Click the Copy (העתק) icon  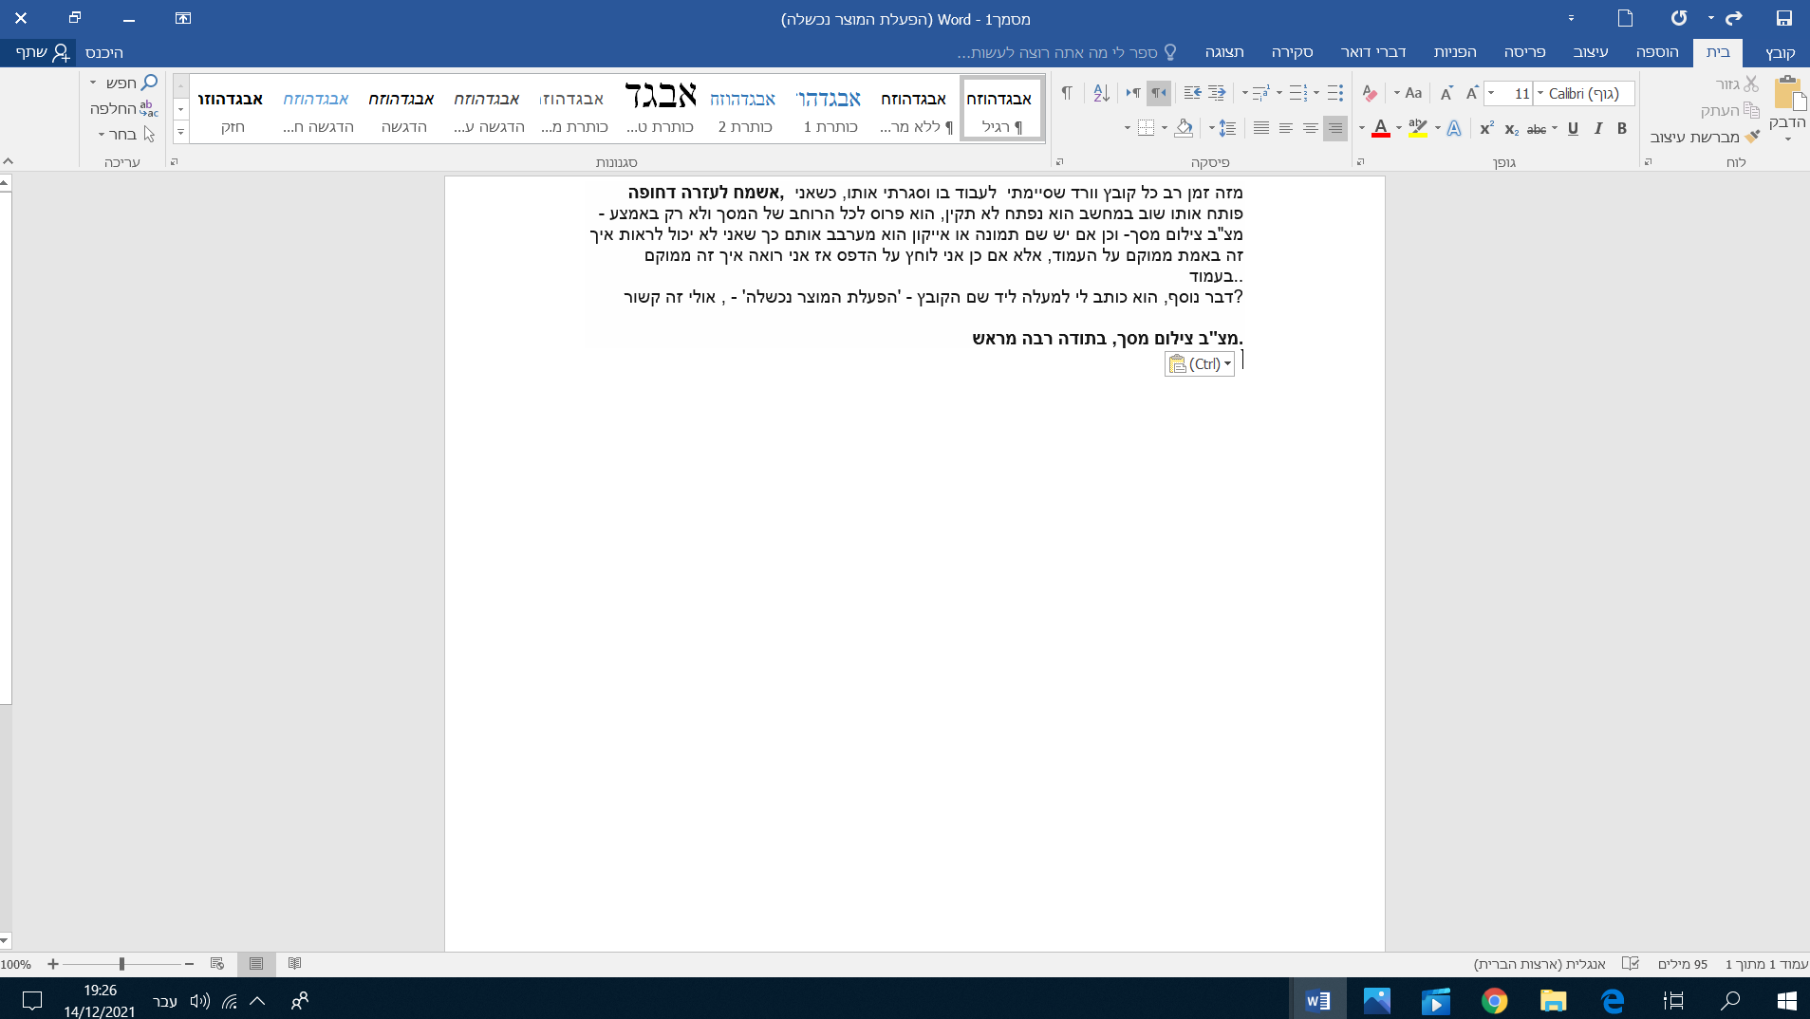1750,110
